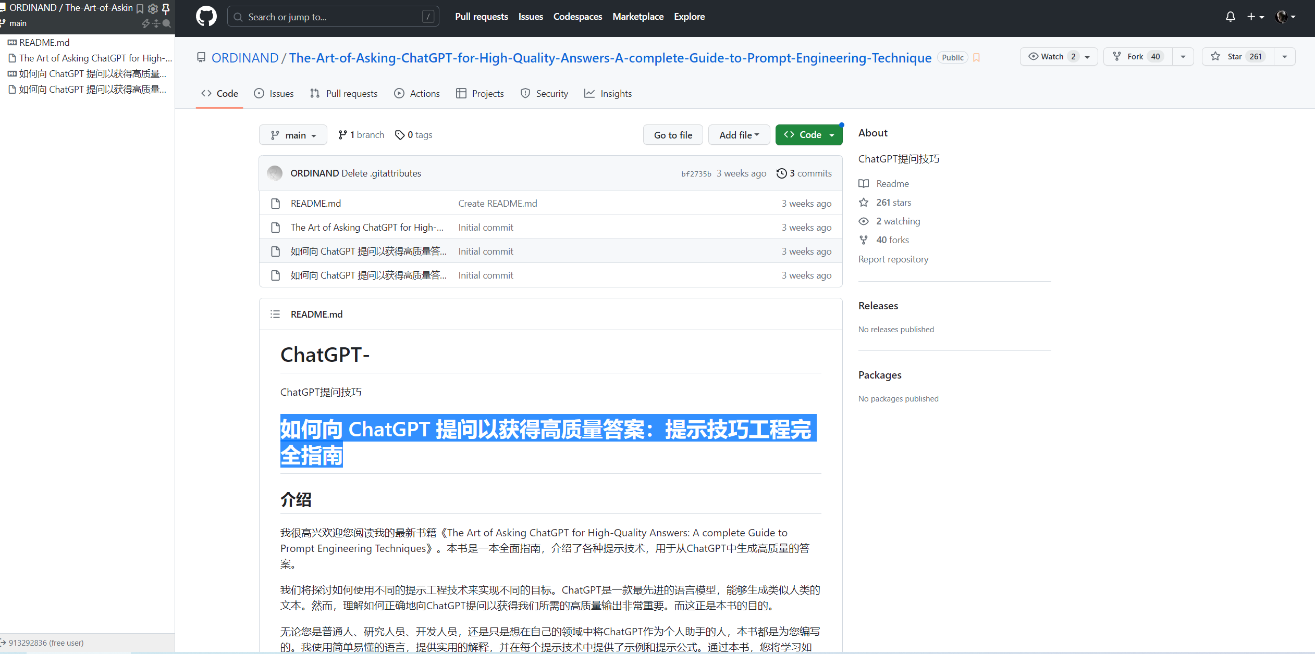Screen dimensions: 1315x654
Task: Open the green Code clone dropdown
Action: 809,135
